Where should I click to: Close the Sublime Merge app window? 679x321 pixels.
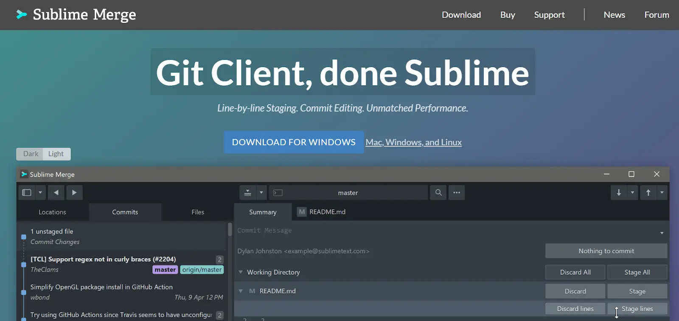pos(657,174)
